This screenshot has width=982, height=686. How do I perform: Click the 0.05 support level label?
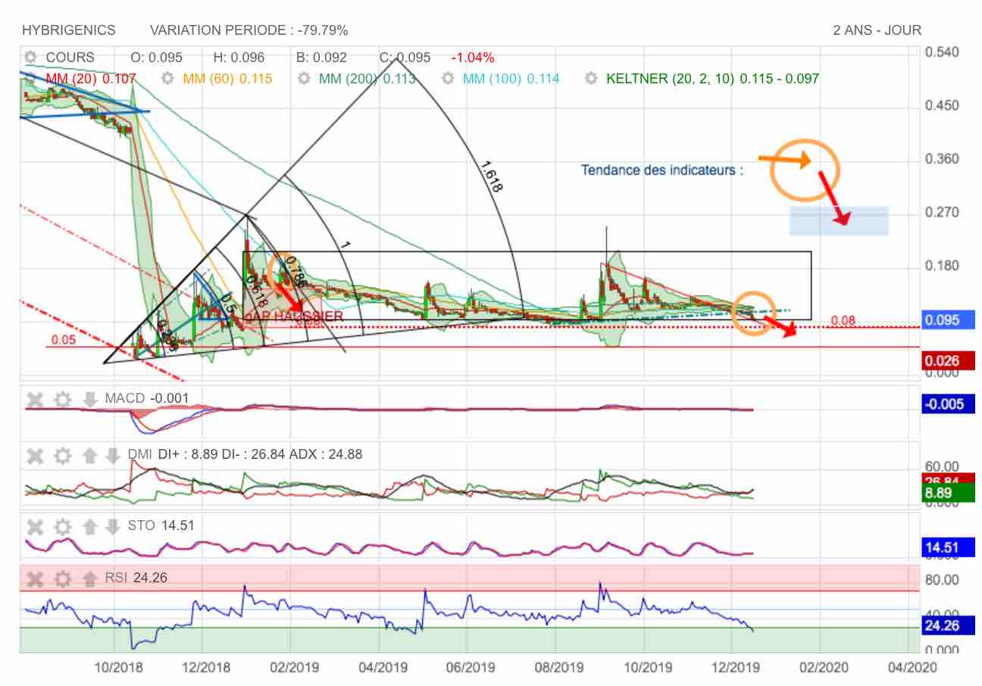[64, 340]
